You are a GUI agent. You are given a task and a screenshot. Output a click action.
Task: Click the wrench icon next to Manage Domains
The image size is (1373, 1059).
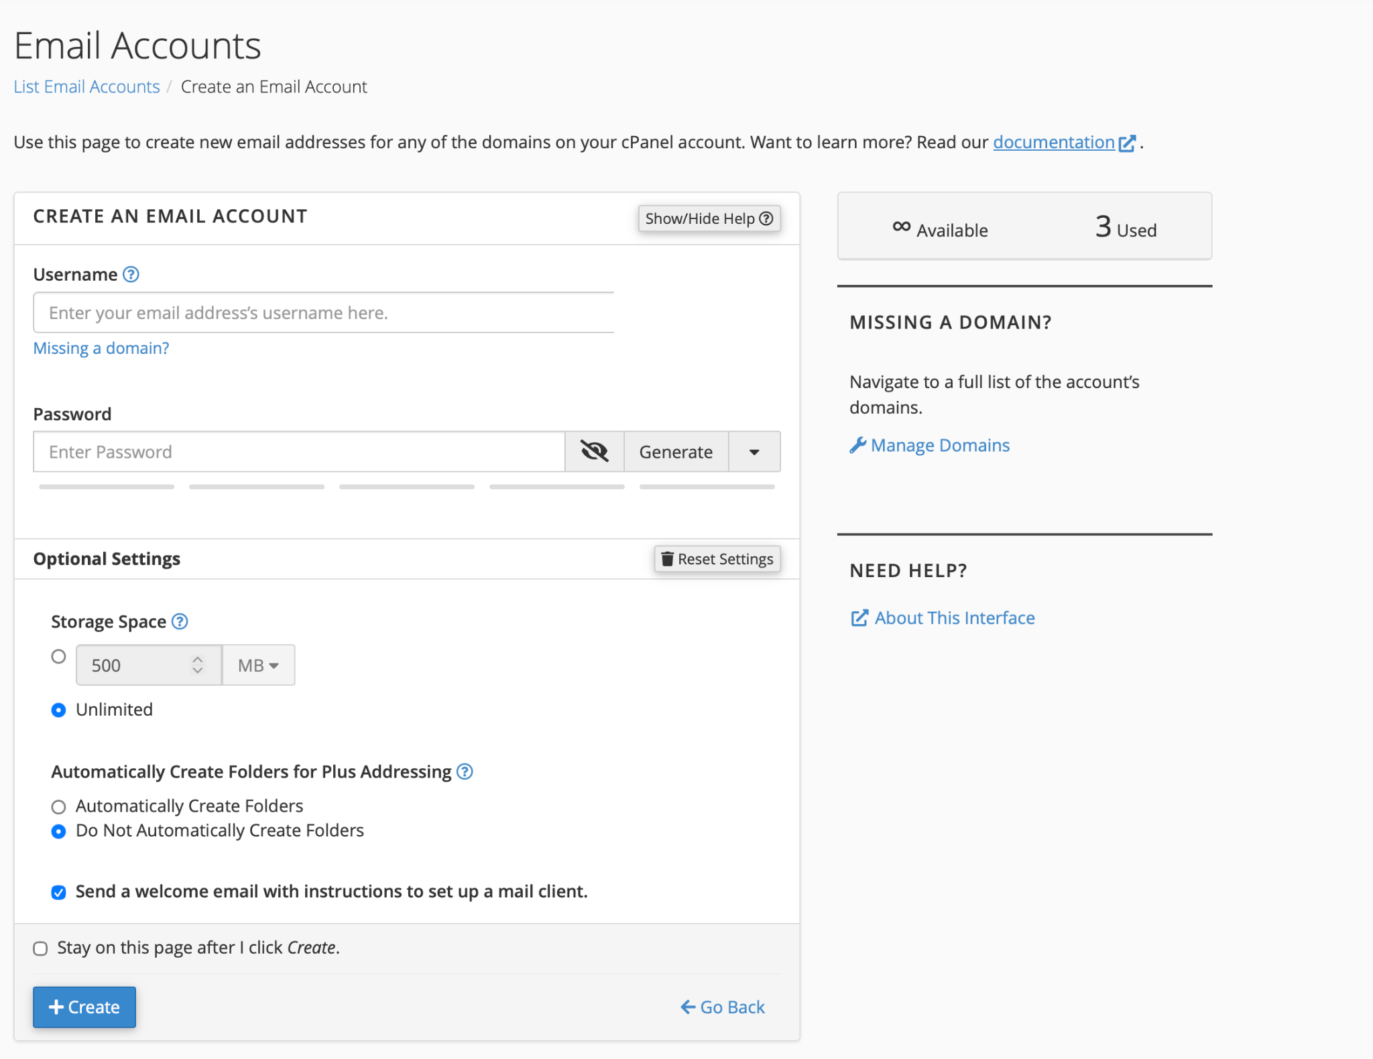(x=857, y=445)
